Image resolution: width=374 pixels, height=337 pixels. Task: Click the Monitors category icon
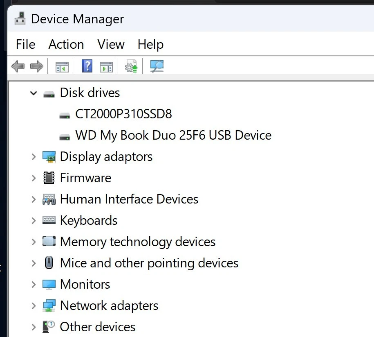(x=49, y=284)
